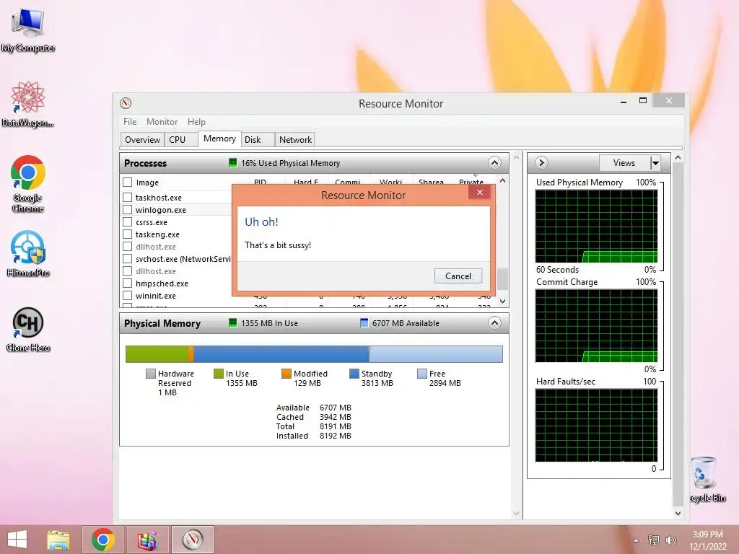Click graphs pane scroll up arrow
Screen dimensions: 739x554
point(678,158)
